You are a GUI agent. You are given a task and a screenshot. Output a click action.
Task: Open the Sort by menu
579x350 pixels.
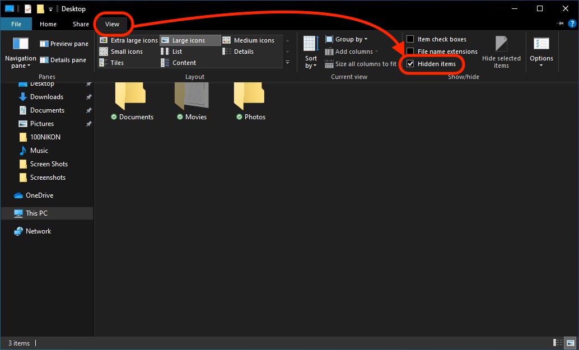tap(311, 52)
